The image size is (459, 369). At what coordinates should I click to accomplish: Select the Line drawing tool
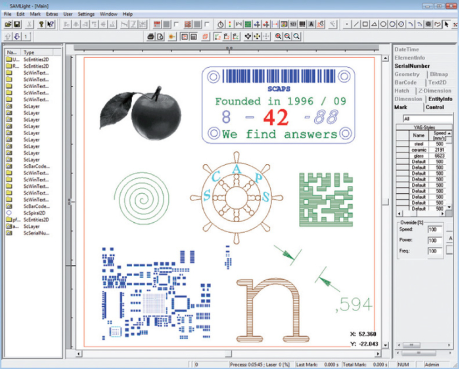356,24
